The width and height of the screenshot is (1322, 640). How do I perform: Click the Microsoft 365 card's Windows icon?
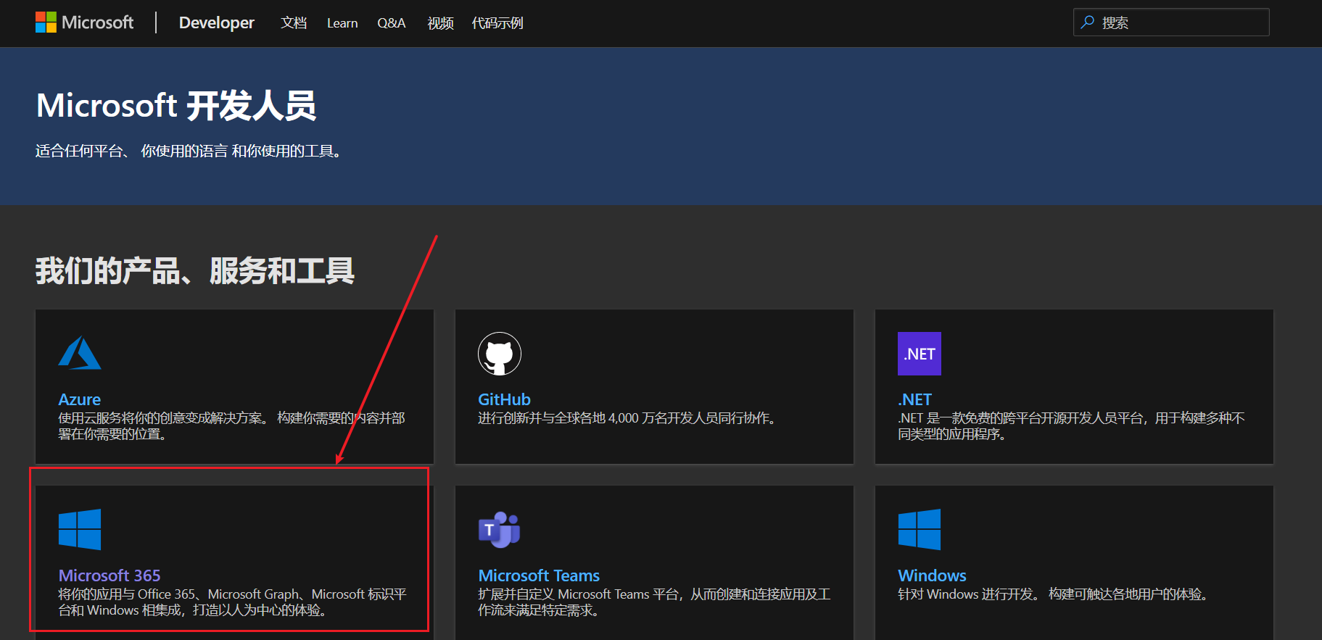click(80, 529)
